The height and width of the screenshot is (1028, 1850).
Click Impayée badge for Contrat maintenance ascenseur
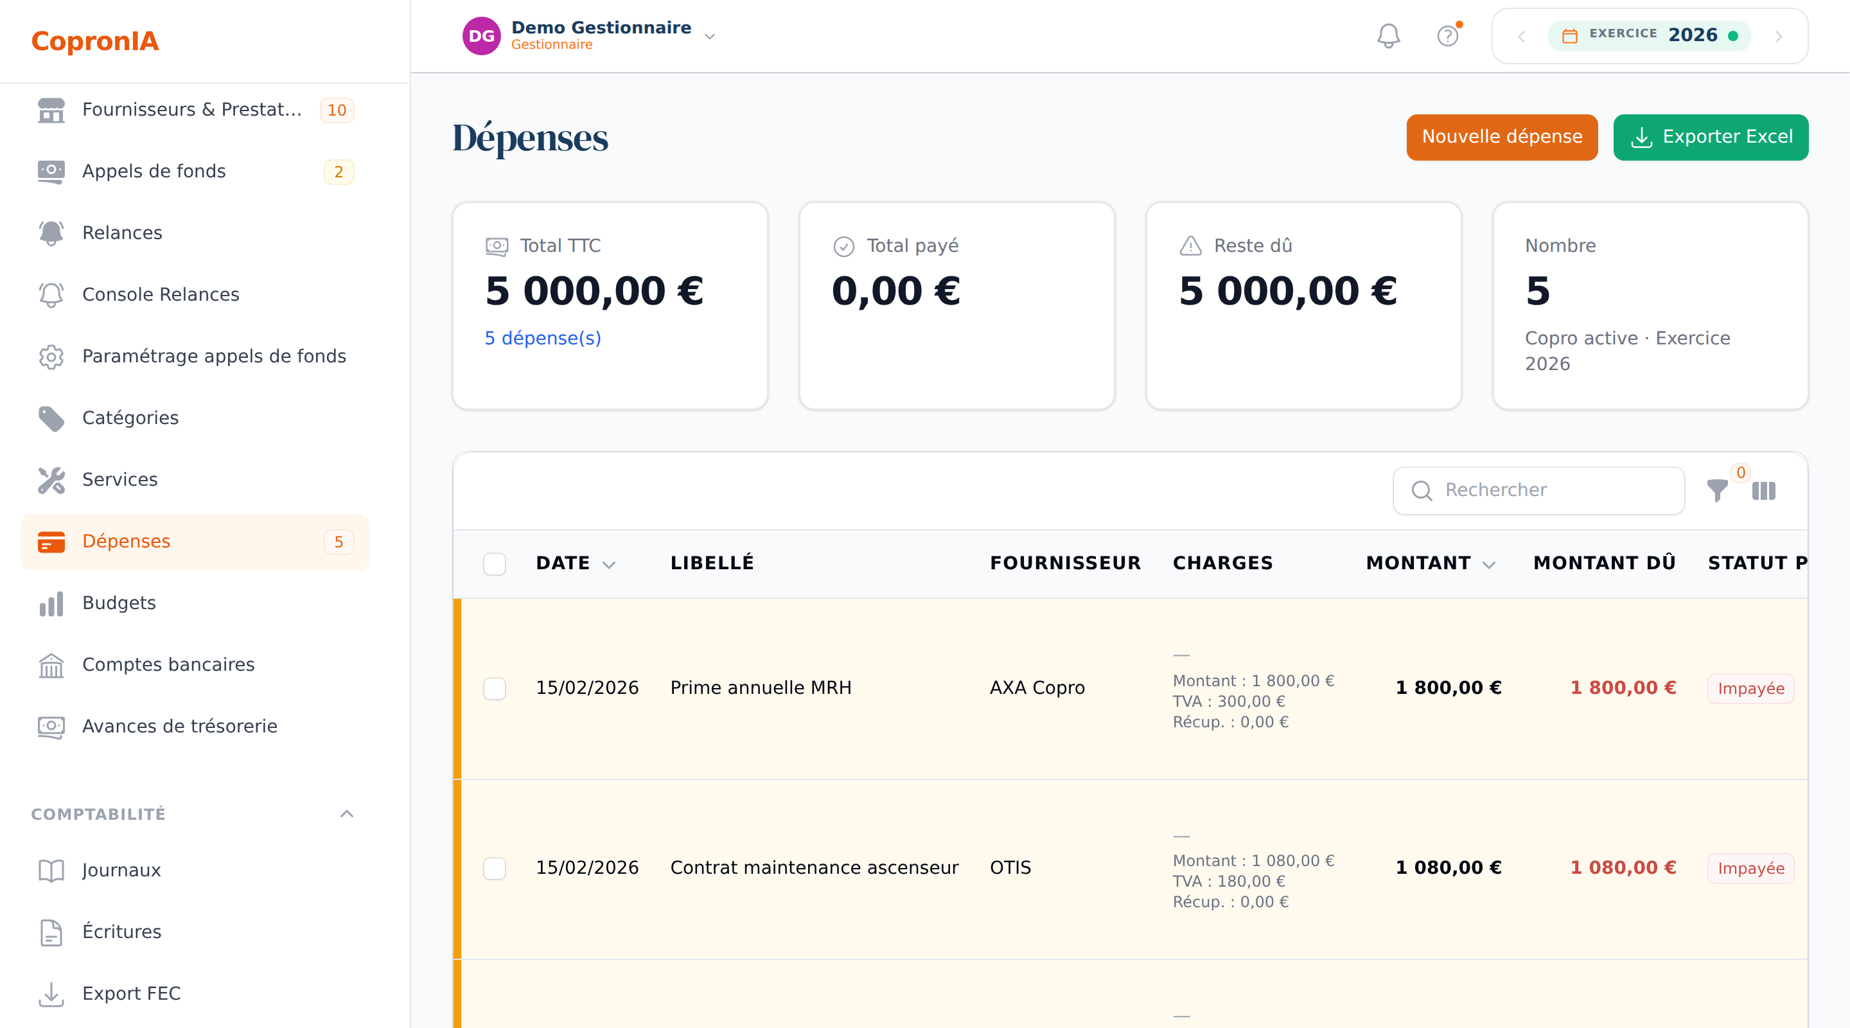pos(1750,869)
